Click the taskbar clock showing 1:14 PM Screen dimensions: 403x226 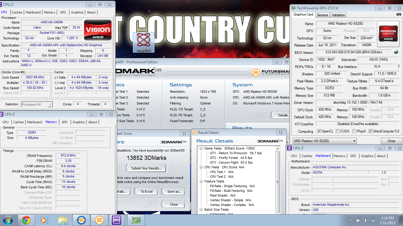387,220
